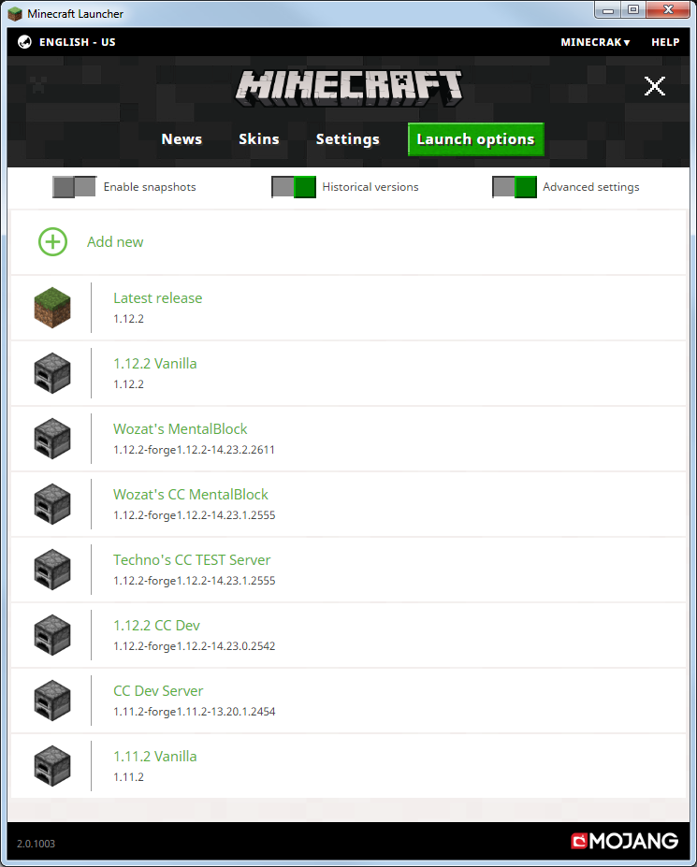This screenshot has height=867, width=697.
Task: Switch to the Skins tab
Action: pos(259,138)
